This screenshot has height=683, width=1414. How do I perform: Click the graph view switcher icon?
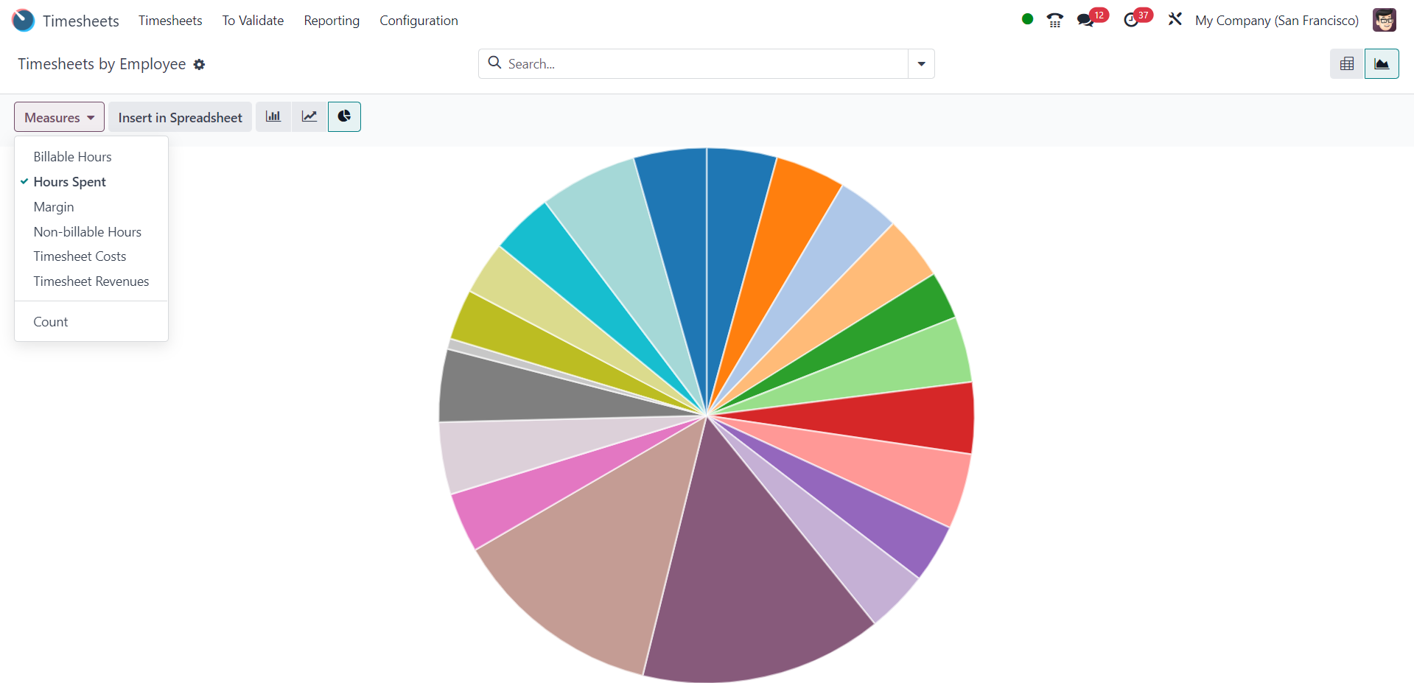pyautogui.click(x=1382, y=64)
